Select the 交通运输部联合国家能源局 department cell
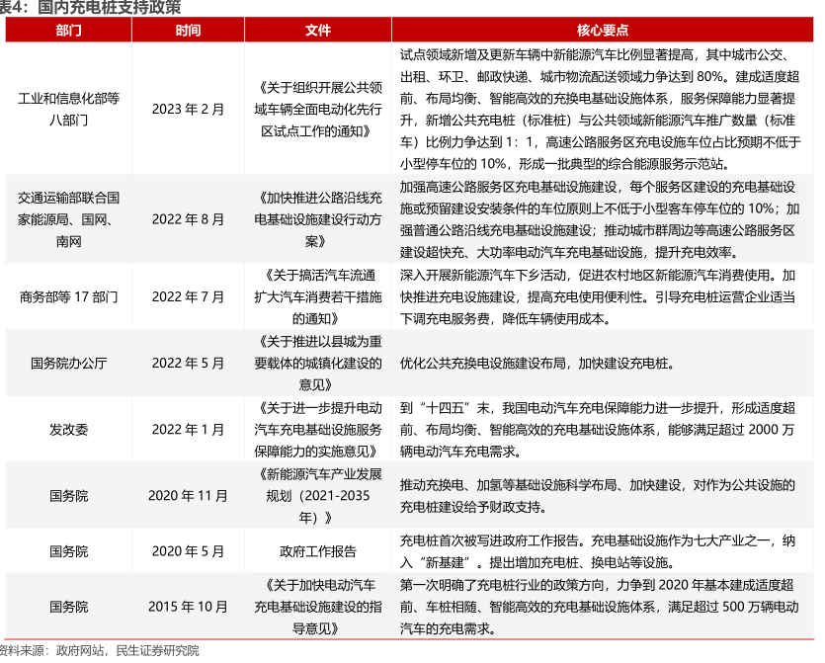Screen dimensions: 825x663 click(x=69, y=219)
